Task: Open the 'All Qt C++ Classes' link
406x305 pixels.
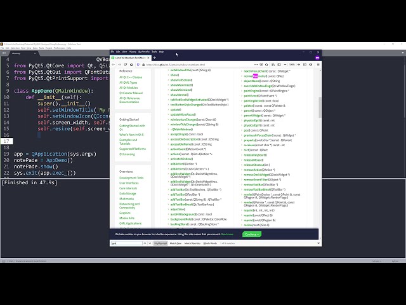Action: pos(131,77)
